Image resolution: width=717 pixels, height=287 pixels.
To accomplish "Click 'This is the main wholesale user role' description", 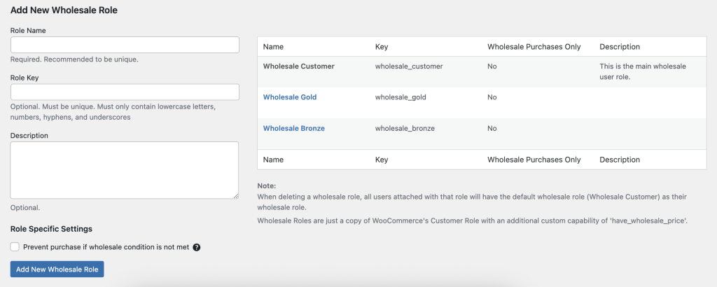I will click(643, 71).
